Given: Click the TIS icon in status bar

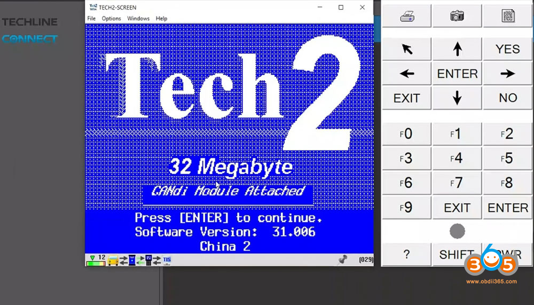Looking at the screenshot, I should pyautogui.click(x=167, y=260).
